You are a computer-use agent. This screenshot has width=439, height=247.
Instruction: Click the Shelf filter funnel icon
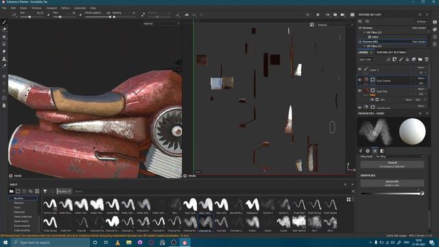45,191
